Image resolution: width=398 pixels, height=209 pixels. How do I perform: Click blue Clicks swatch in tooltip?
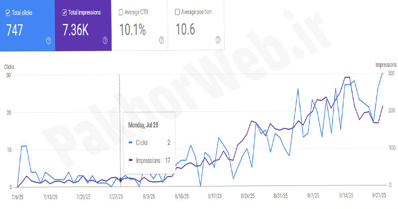coord(130,142)
